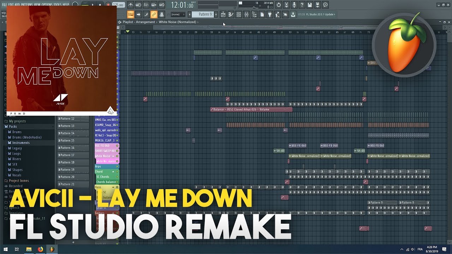Mute the SC Chords track
Viewport: 452px width, 254px height.
coord(117,177)
